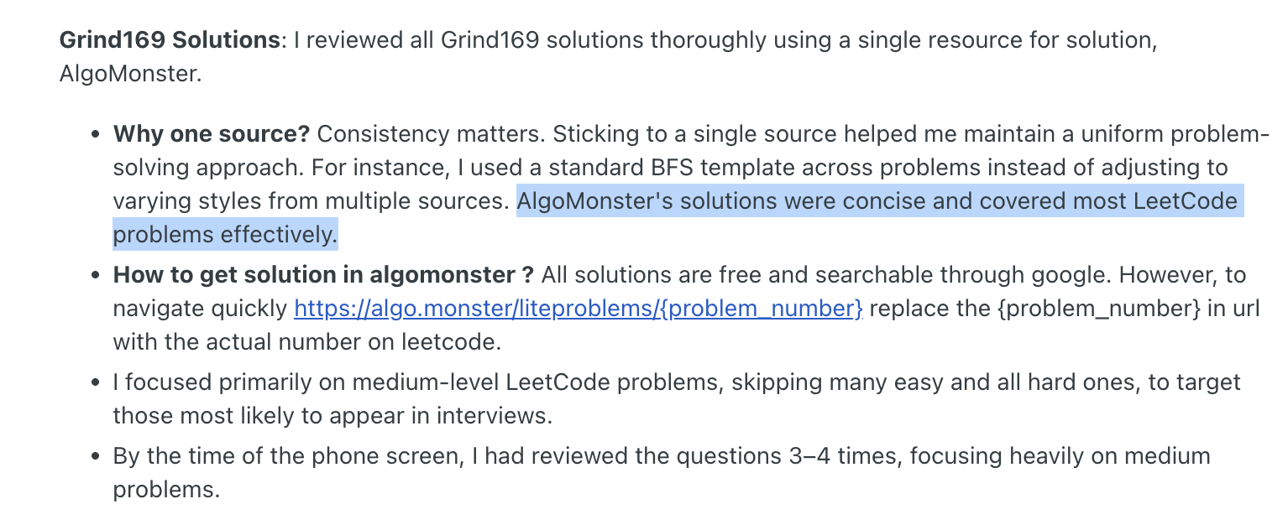This screenshot has height=530, width=1288.
Task: Click the bullet before 'How to get solution'
Action: 96,275
